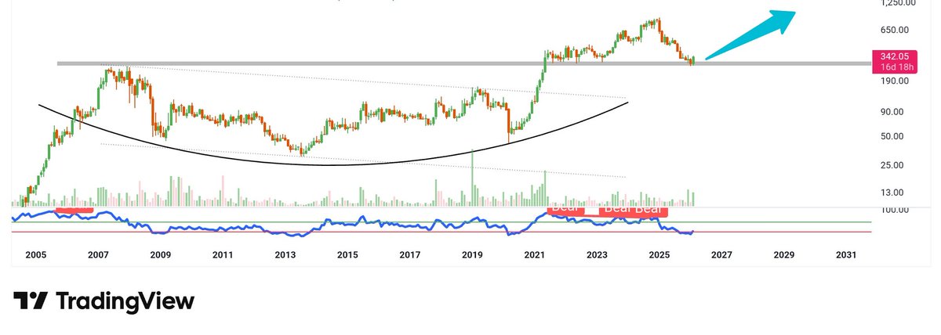Click the 2005 time axis label
This screenshot has height=335, width=941.
click(x=35, y=255)
